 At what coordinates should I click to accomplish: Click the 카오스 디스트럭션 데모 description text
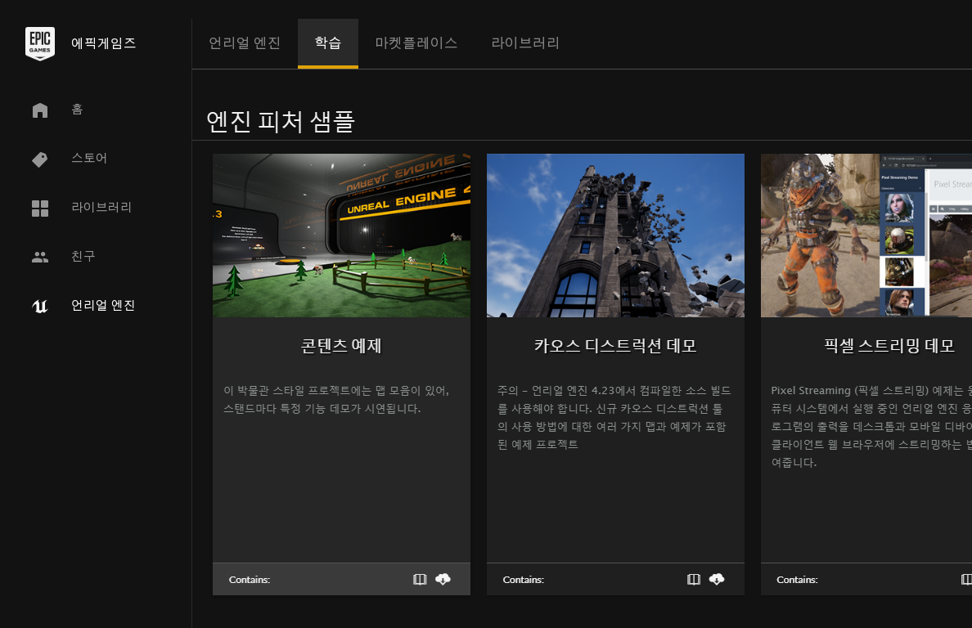614,417
